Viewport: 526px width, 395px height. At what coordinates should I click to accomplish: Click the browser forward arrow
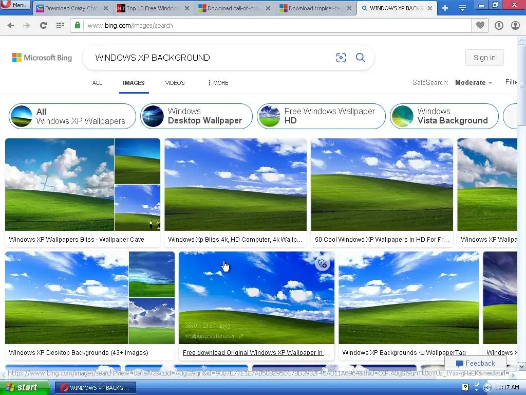[27, 26]
